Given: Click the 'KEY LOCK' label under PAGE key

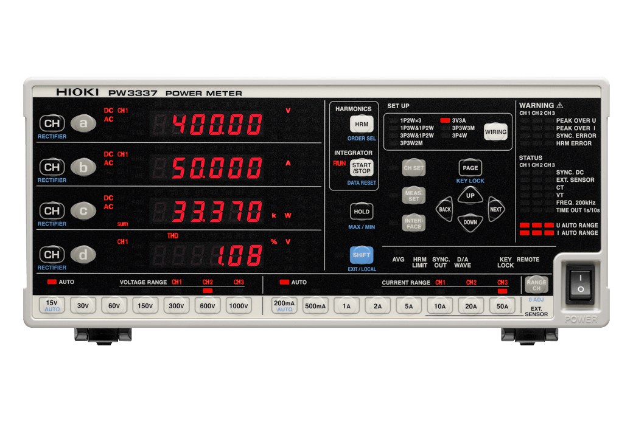Looking at the screenshot, I should pos(470,181).
